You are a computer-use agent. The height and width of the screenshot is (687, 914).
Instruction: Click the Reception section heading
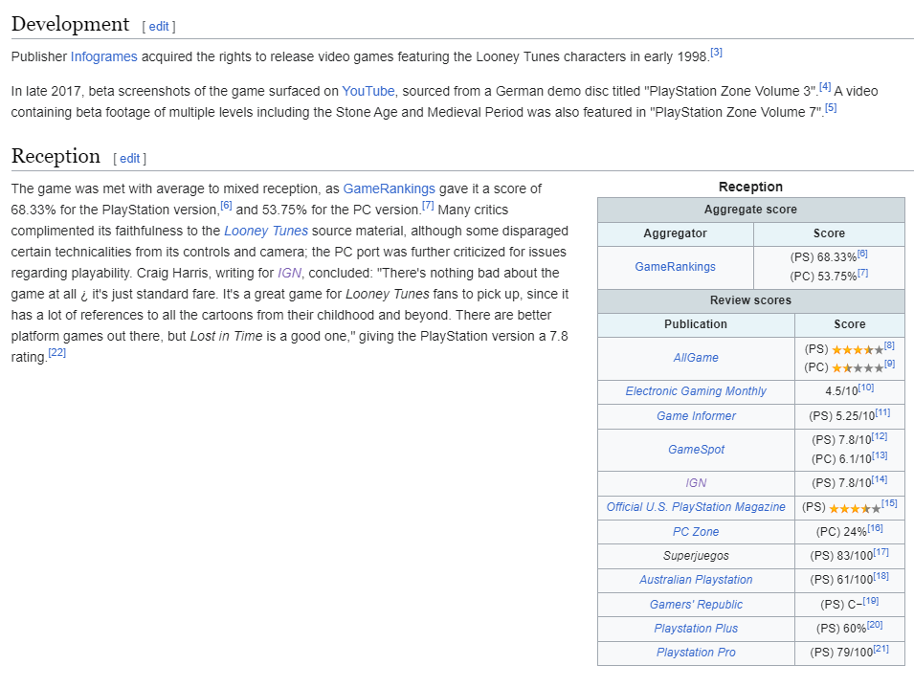click(56, 156)
